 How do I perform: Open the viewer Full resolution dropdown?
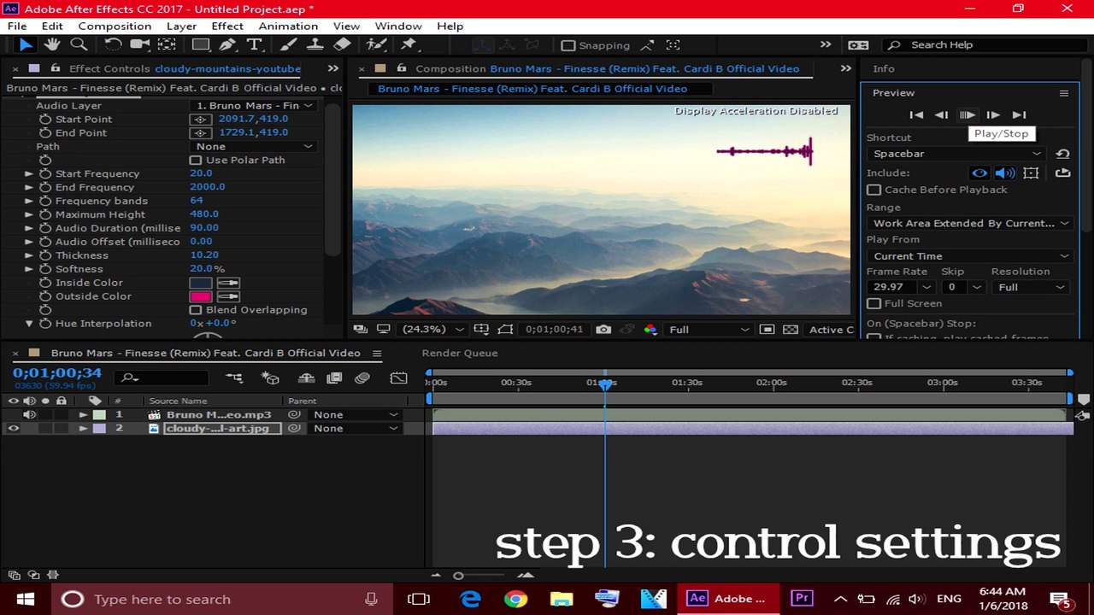709,330
